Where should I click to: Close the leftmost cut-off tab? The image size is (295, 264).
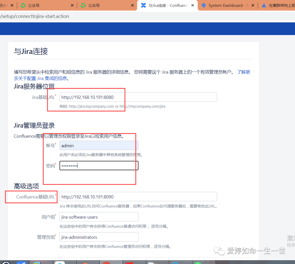(12, 5)
